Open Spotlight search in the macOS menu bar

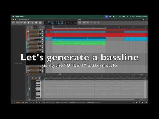click(131, 17)
